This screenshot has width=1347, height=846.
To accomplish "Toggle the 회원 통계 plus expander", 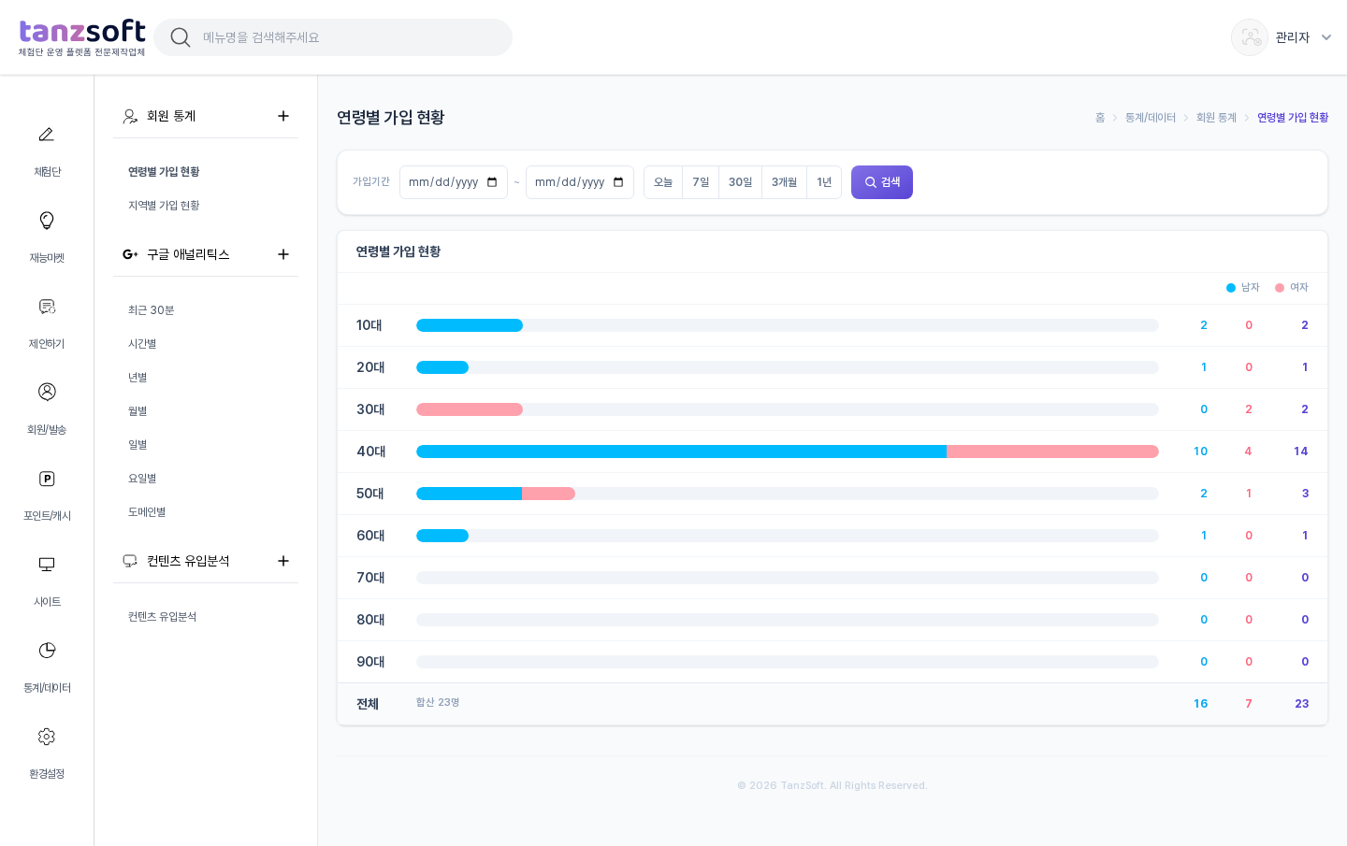I will 283,116.
